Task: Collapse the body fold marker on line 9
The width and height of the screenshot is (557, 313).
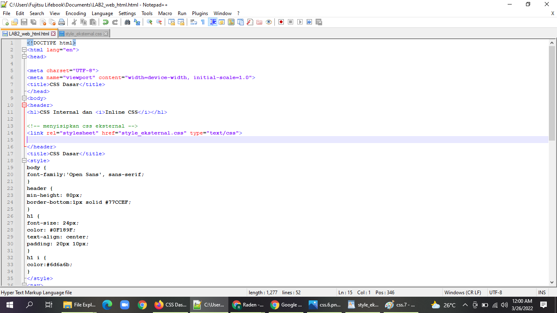Action: point(24,98)
